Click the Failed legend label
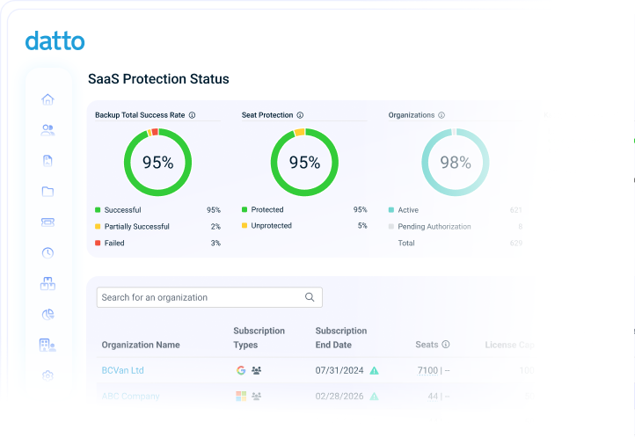Screen dimensions: 635x437 click(114, 243)
